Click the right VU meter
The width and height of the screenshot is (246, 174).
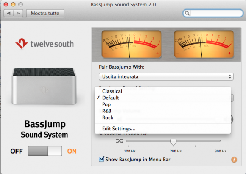pos(204,44)
